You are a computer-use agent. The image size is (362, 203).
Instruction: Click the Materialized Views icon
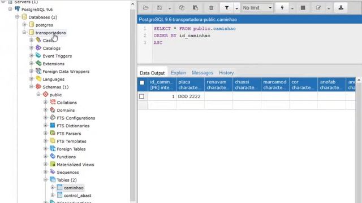(53, 164)
